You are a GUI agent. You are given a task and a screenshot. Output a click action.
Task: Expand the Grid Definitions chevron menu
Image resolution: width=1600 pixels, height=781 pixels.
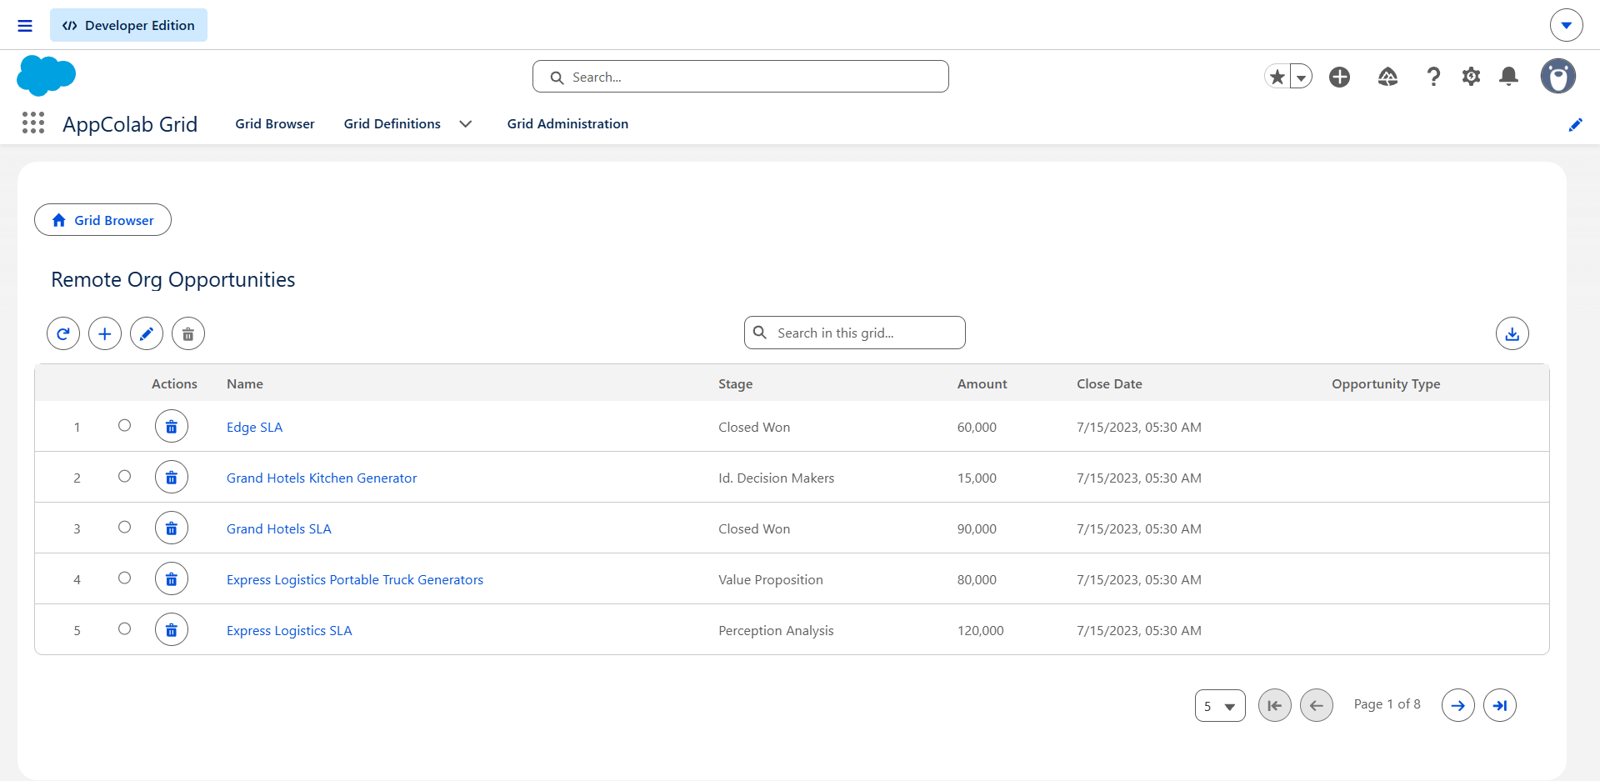tap(466, 123)
